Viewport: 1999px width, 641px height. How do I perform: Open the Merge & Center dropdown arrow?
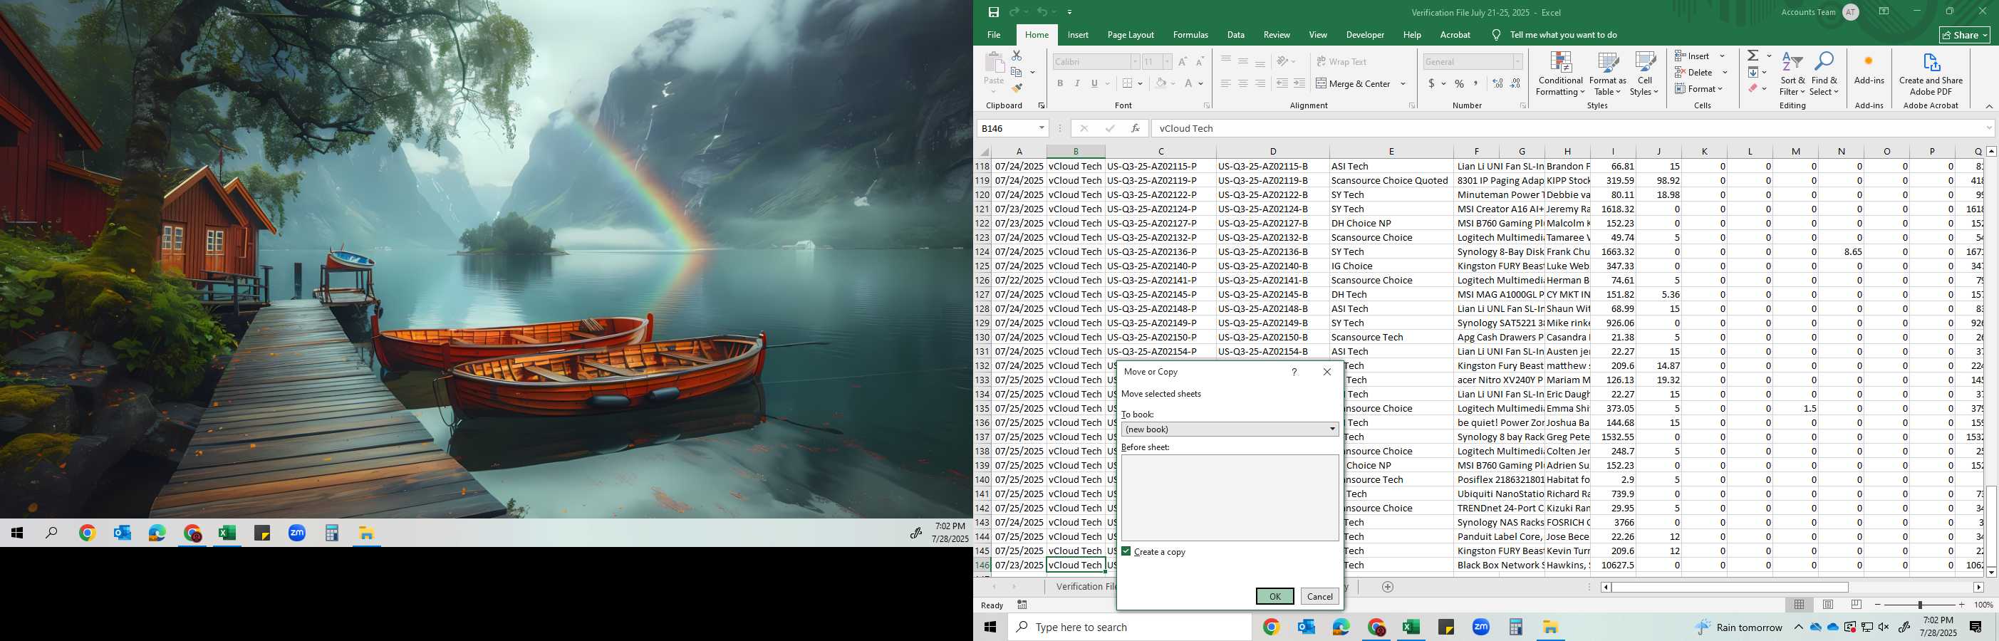point(1403,84)
